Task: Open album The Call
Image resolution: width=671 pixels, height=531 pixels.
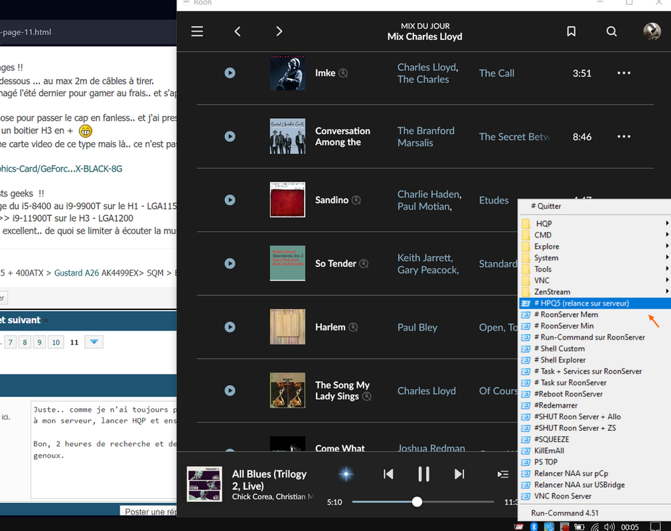Action: click(496, 73)
